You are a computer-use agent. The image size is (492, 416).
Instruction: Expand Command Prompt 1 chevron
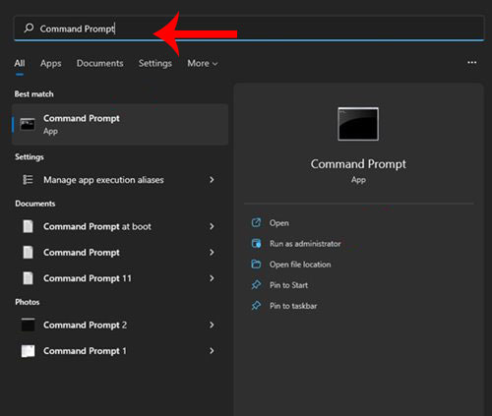212,351
